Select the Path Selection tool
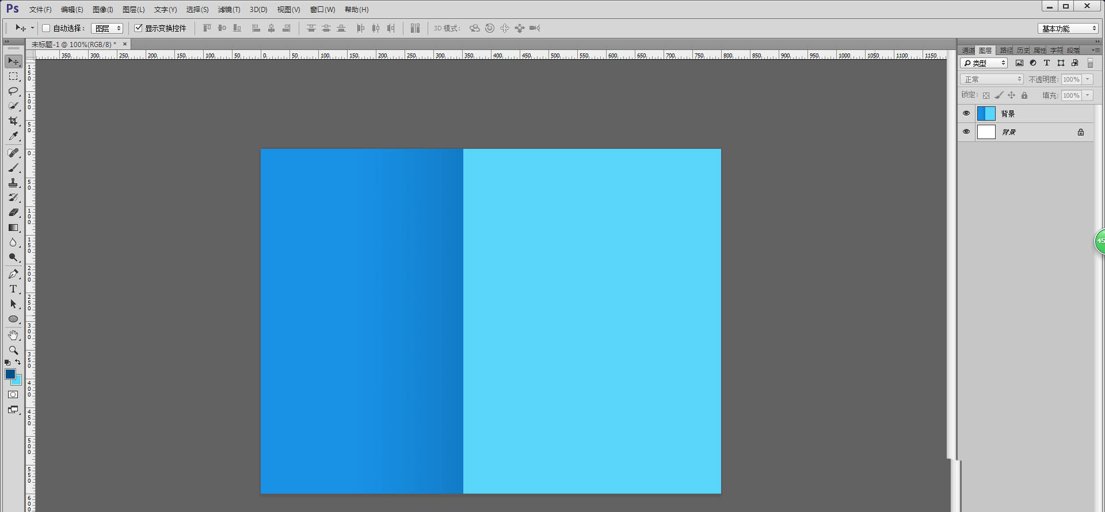Viewport: 1105px width, 512px height. [13, 304]
